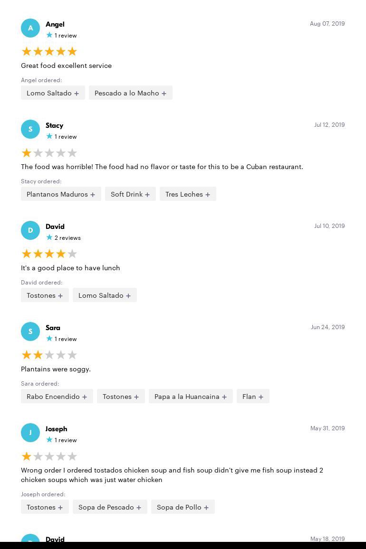Add Flan from Sara's order
Screen dimensions: 366x549
tap(253, 397)
